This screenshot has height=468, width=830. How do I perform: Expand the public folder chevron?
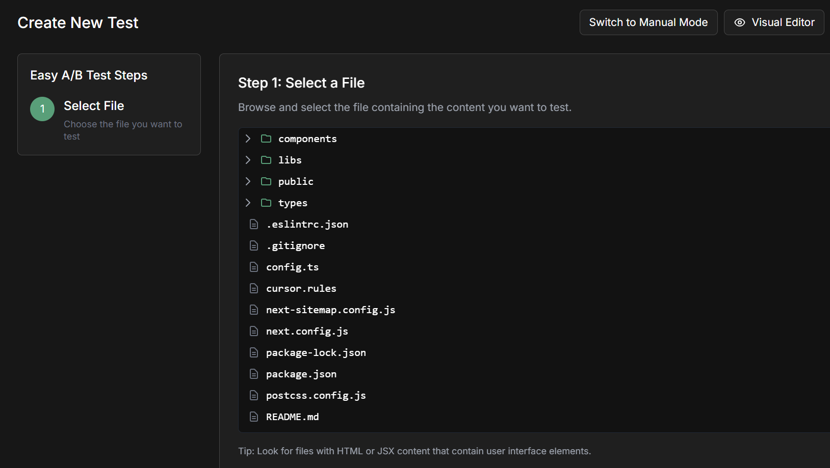(248, 181)
